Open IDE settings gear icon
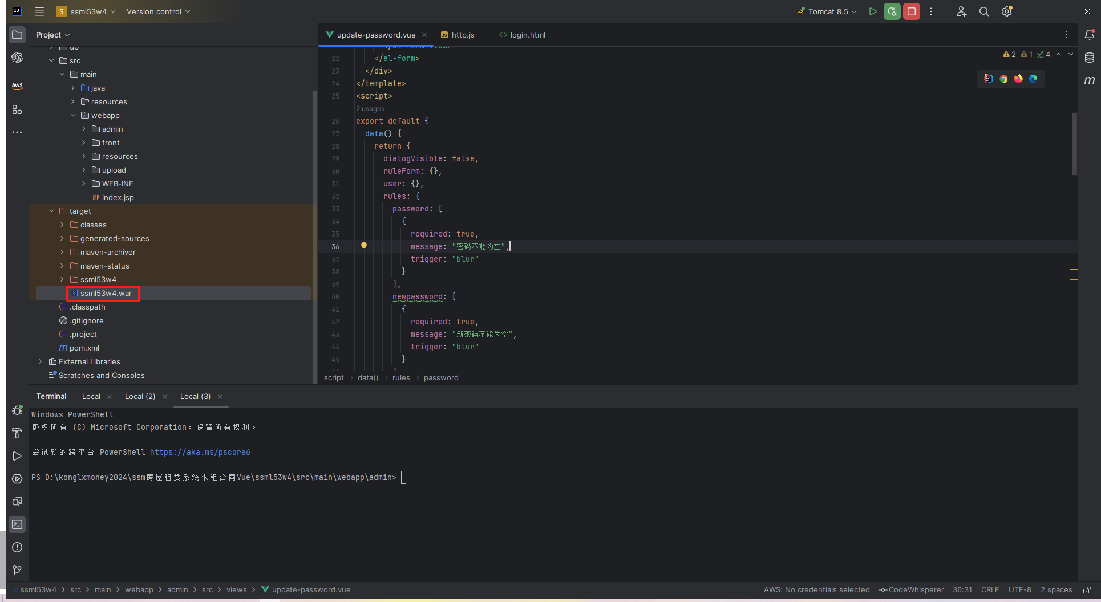1101x602 pixels. coord(1007,11)
